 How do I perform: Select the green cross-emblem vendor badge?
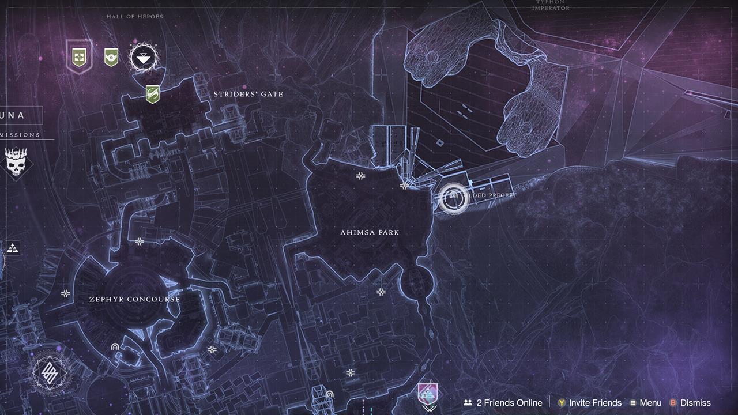(x=78, y=56)
